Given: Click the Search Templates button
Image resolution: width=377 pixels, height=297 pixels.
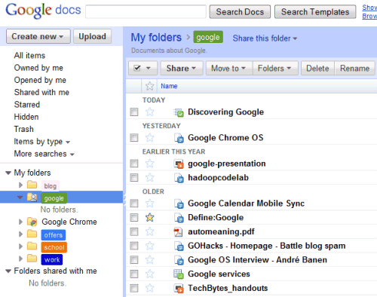Looking at the screenshot, I should (315, 12).
